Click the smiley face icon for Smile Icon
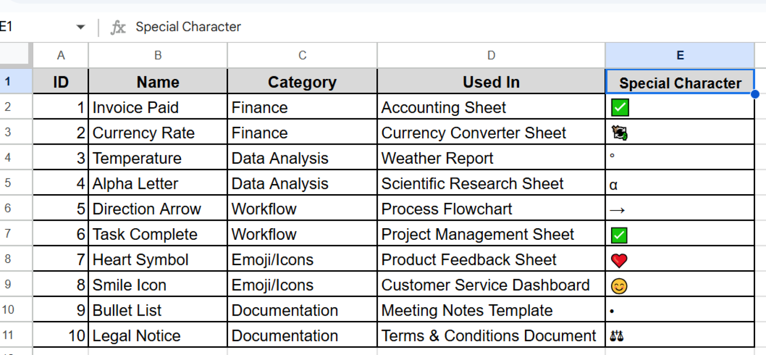This screenshot has width=766, height=355. (x=618, y=285)
